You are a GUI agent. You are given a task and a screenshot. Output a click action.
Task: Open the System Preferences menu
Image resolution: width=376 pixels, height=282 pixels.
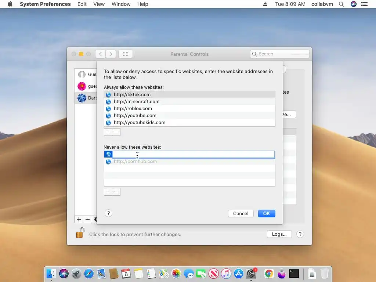45,4
